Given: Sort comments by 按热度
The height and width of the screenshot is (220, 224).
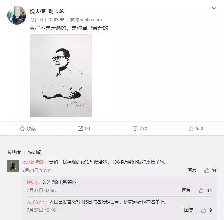Looking at the screenshot, I should click(14, 153).
